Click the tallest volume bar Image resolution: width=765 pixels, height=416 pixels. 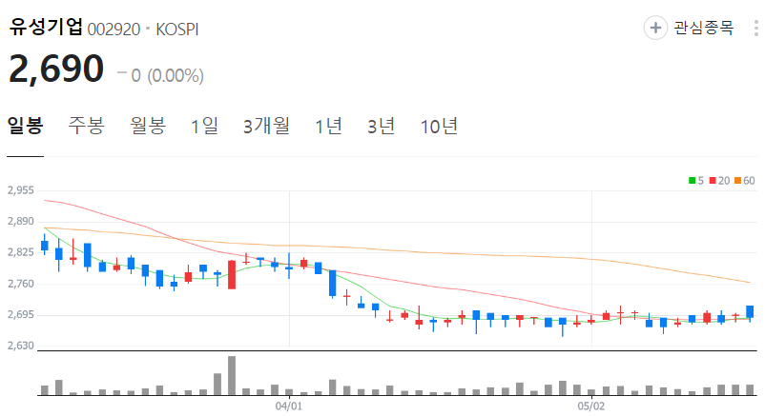coord(232,376)
